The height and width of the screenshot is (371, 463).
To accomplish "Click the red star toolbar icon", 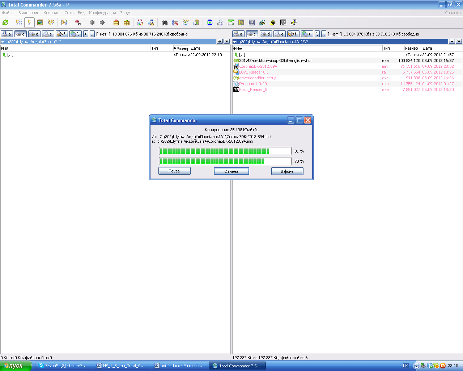I will 78,22.
